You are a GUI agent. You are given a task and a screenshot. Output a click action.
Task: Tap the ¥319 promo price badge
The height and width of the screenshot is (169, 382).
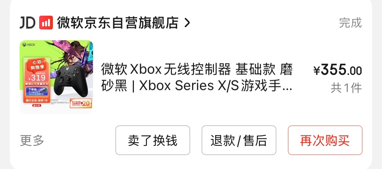coord(37,77)
